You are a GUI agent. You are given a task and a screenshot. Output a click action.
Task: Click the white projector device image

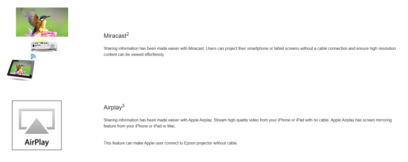44,46
